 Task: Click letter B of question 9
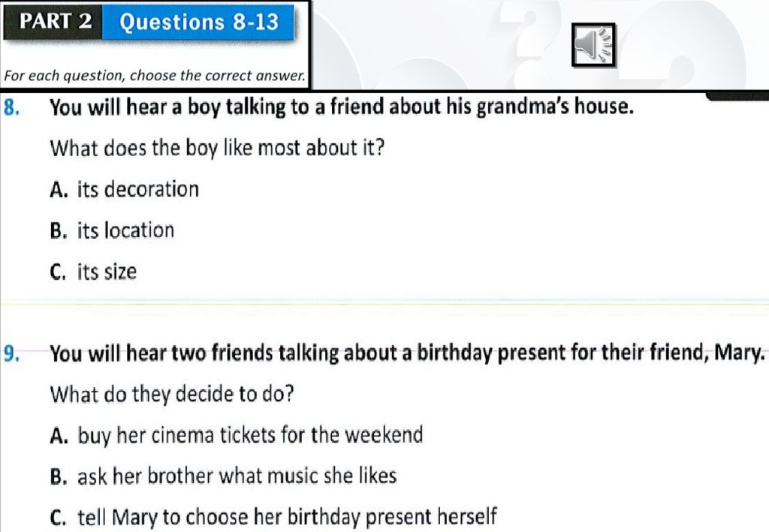(58, 476)
